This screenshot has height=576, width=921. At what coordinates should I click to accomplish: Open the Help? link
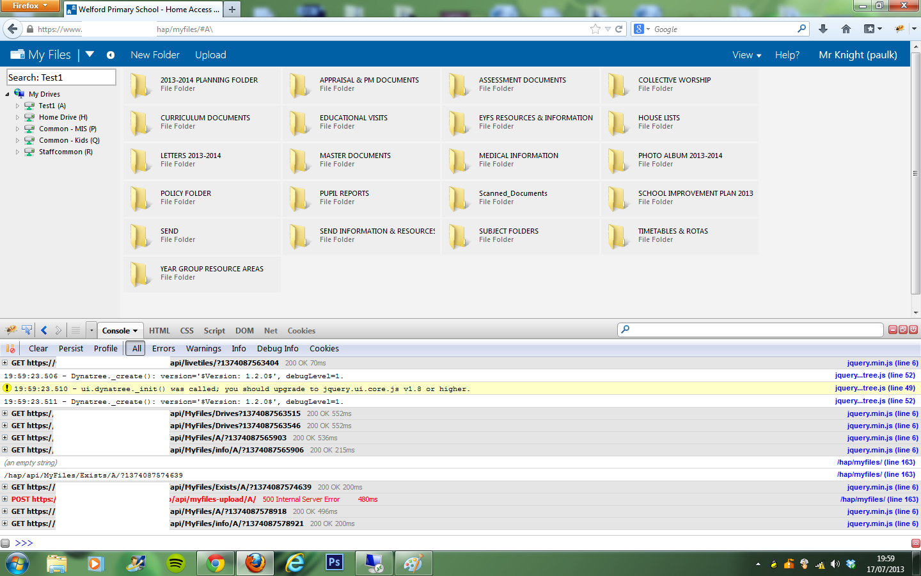[x=787, y=55]
